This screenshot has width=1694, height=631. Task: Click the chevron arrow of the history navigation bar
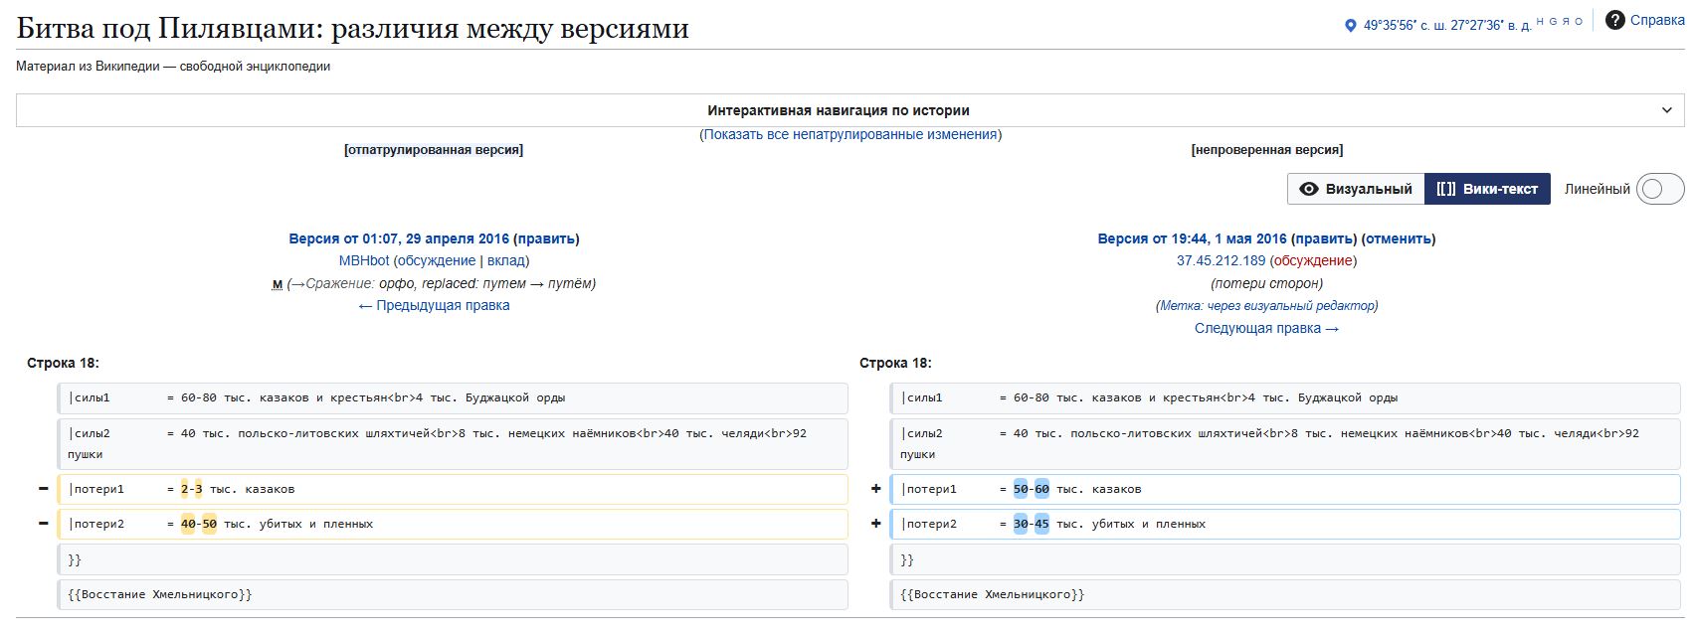click(x=1667, y=110)
